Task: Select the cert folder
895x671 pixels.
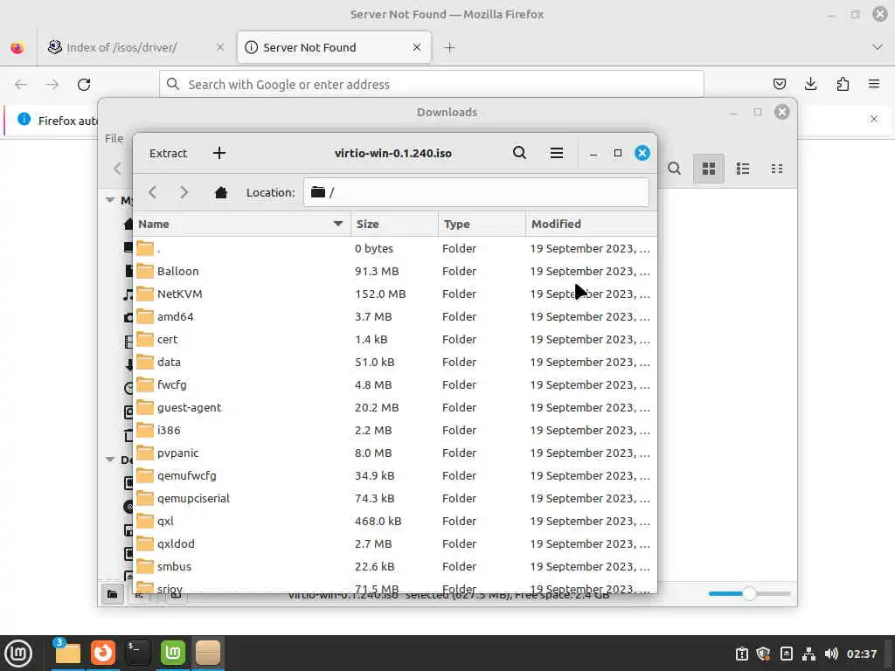Action: pos(395,340)
